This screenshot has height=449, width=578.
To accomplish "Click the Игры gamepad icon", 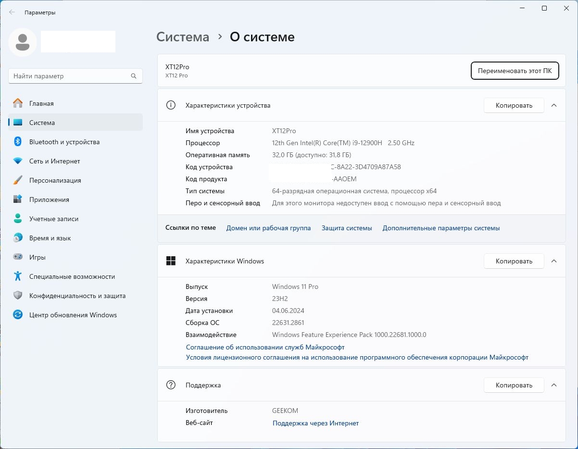I will coord(18,257).
